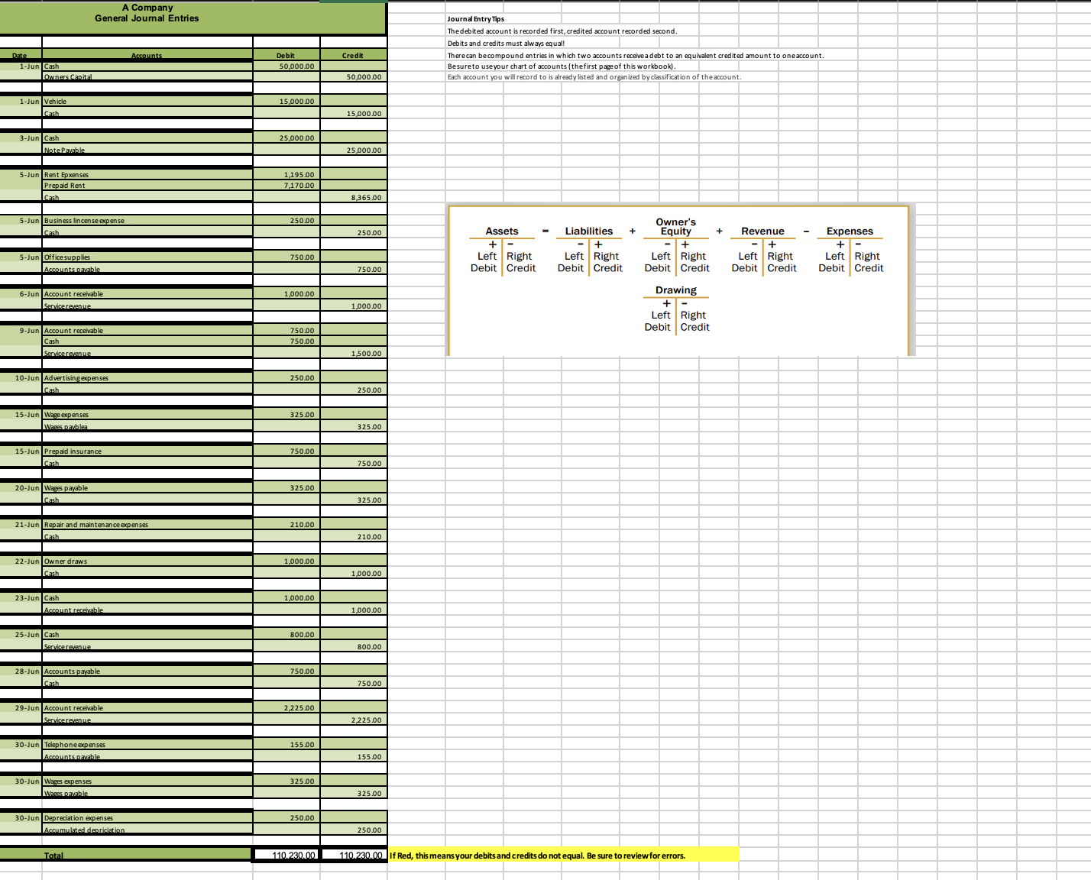This screenshot has height=880, width=1091.
Task: Select the 155.00 credit amount
Action: pos(353,757)
